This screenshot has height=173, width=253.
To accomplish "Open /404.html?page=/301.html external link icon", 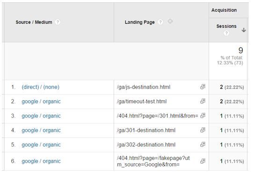I will point(202,116).
